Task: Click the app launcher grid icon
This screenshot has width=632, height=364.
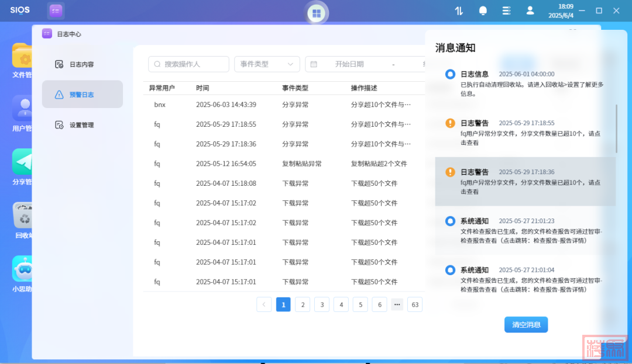Action: (317, 13)
